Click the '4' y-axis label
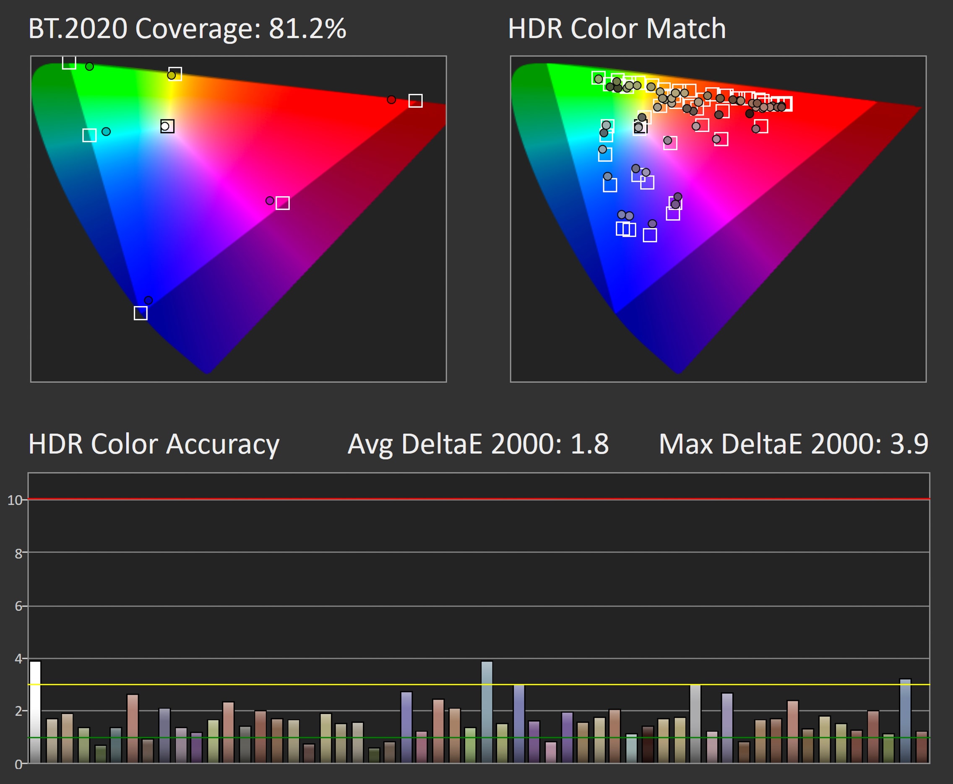The height and width of the screenshot is (784, 953). click(18, 659)
